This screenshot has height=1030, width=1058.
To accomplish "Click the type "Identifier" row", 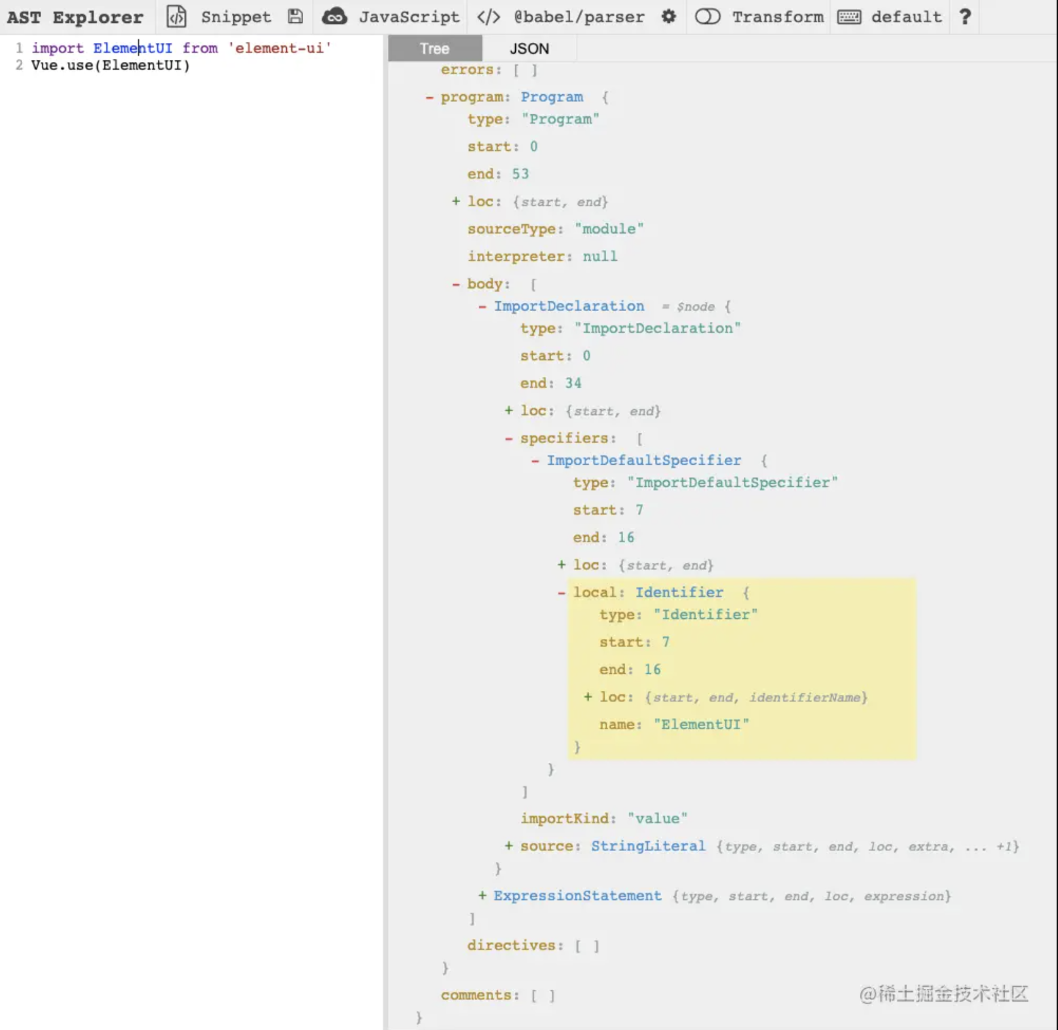I will point(679,615).
